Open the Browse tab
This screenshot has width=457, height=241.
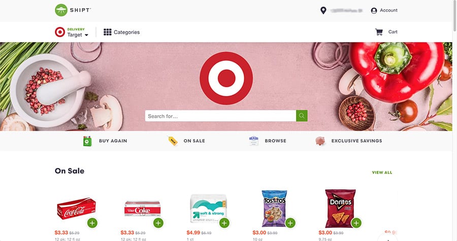[268, 141]
